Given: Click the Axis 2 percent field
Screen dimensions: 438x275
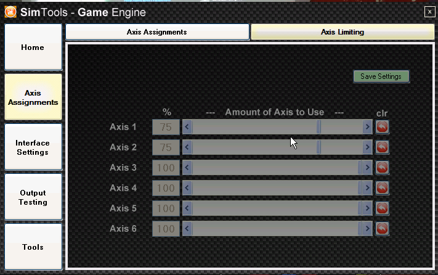Looking at the screenshot, I should 166,147.
